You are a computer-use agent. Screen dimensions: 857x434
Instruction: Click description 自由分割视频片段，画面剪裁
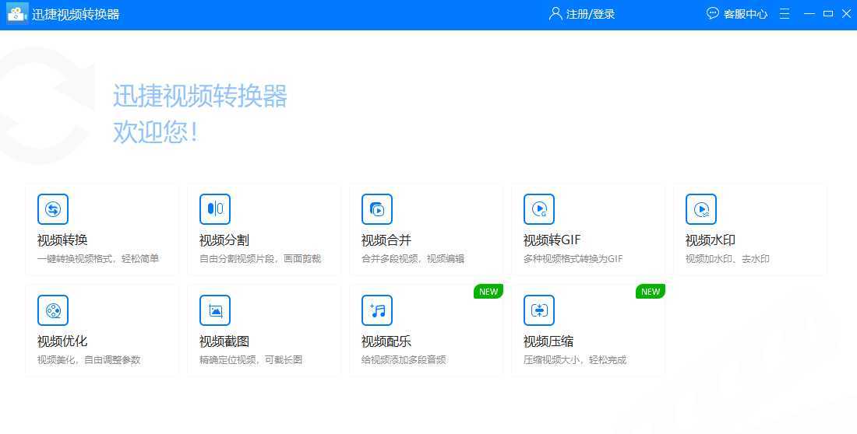click(x=260, y=259)
